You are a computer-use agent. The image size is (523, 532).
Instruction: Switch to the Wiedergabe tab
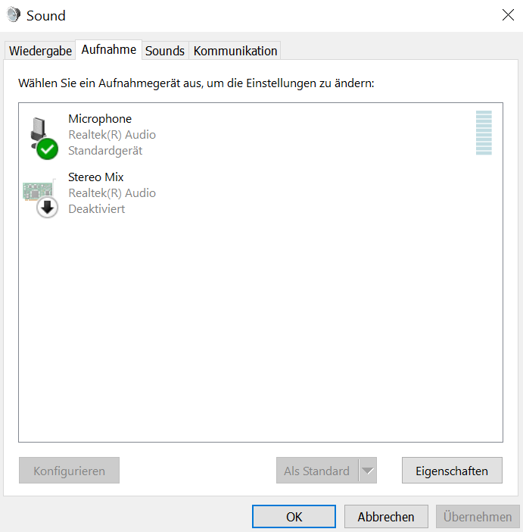point(40,51)
